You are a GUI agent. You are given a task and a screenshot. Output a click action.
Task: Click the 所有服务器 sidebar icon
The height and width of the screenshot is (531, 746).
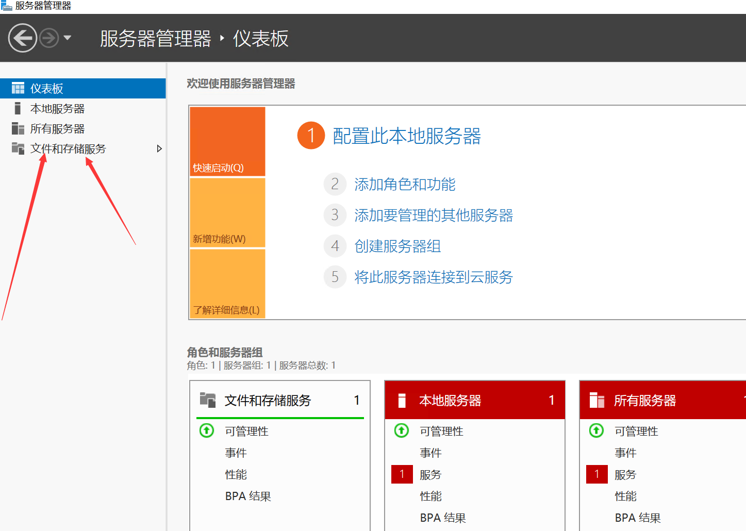pyautogui.click(x=18, y=128)
